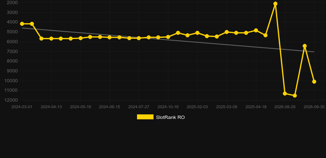Click the yellow SlotRank RO legend swatch
This screenshot has height=158, width=326.
(145, 117)
